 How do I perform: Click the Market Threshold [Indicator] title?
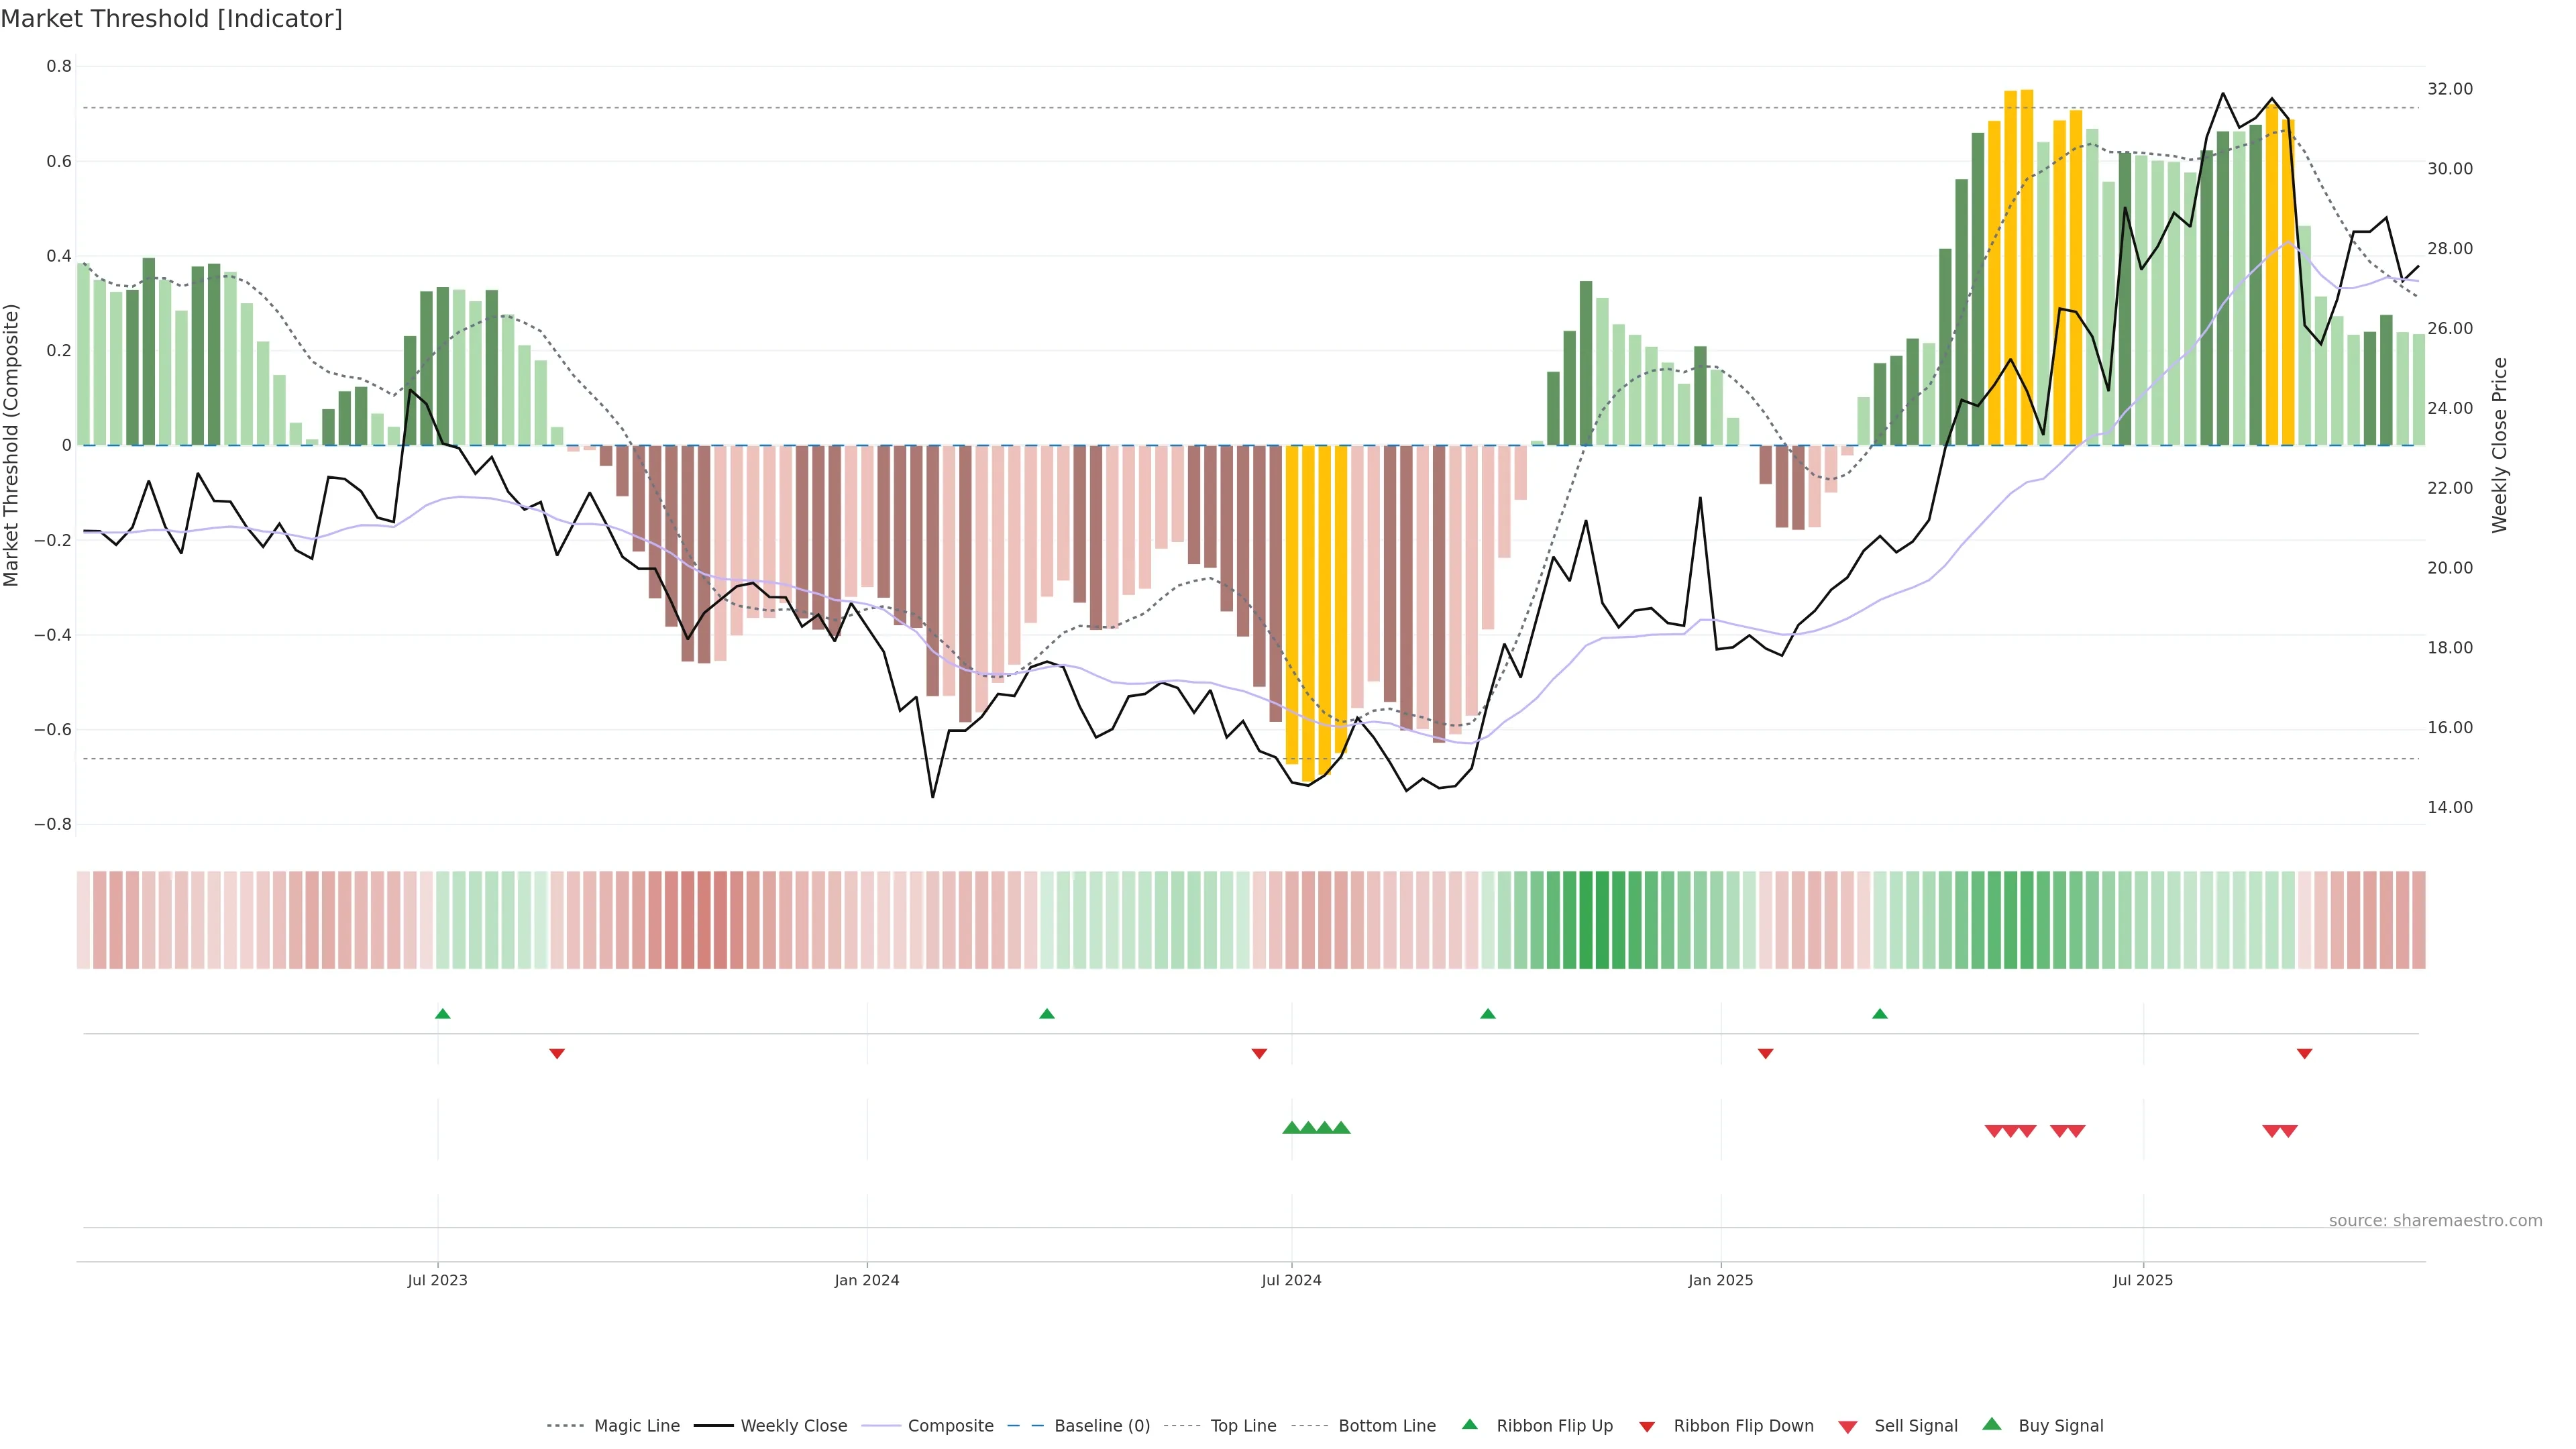pyautogui.click(x=171, y=19)
